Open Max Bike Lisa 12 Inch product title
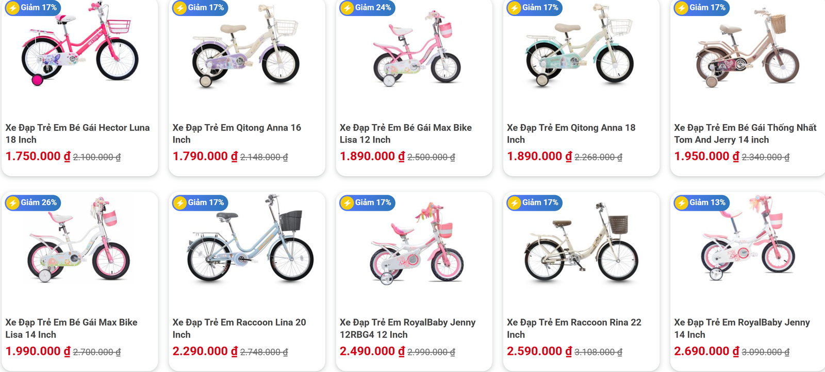This screenshot has width=825, height=372. pos(405,133)
